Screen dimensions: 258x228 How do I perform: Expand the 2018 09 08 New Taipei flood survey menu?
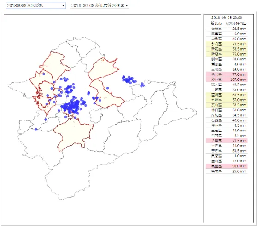(x=100, y=6)
